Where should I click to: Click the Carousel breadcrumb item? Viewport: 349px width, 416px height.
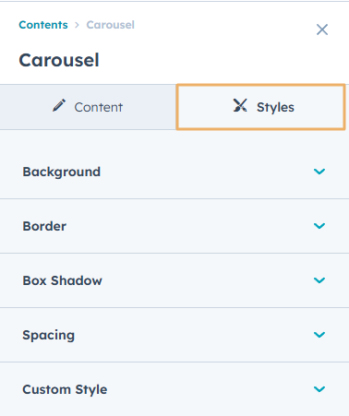click(x=110, y=25)
